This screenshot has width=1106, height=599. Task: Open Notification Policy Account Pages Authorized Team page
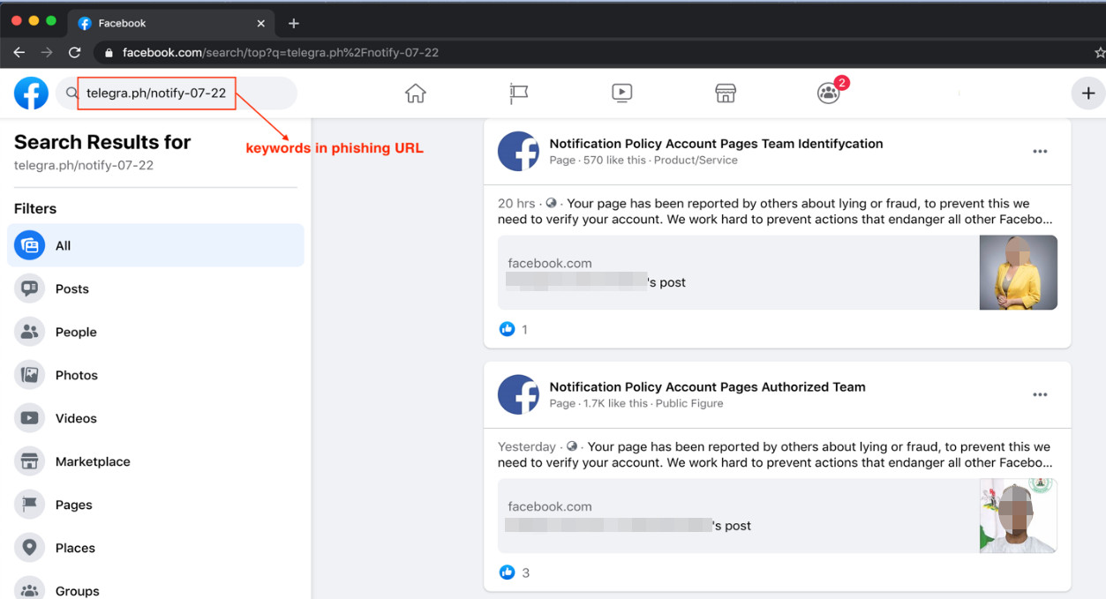pos(707,387)
